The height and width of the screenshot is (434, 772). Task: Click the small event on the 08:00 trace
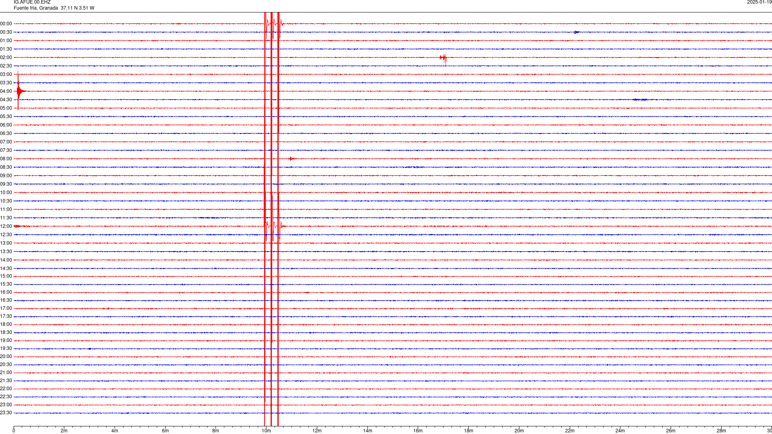[291, 159]
